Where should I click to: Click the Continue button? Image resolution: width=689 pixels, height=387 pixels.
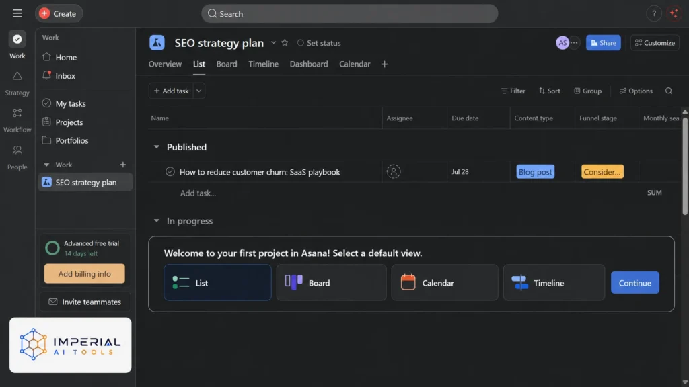pyautogui.click(x=635, y=283)
